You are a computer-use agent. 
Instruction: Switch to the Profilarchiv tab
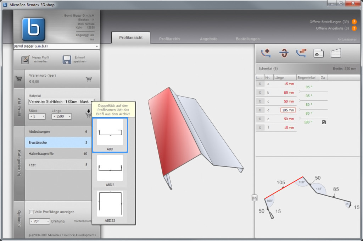tap(170, 39)
